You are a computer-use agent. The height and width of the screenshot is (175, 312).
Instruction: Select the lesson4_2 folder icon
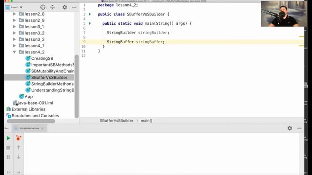pyautogui.click(x=21, y=52)
